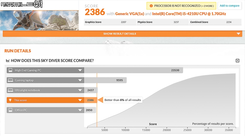This screenshot has height=136, width=245.
Task: Click the Combined Score label
Action: [x=199, y=22]
